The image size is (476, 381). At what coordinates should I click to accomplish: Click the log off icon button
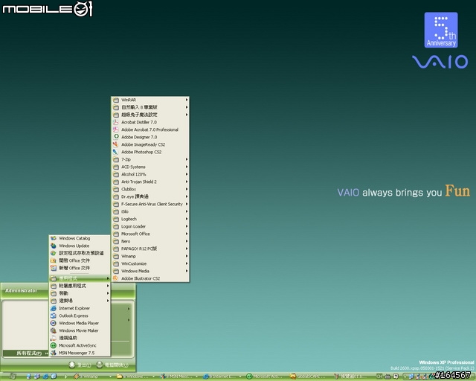click(72, 365)
